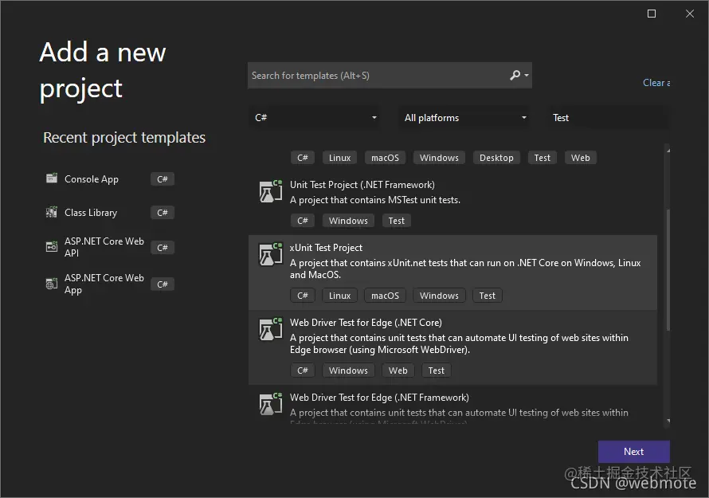Click macOS tag under xUnit Test Project
709x498 pixels.
[385, 296]
